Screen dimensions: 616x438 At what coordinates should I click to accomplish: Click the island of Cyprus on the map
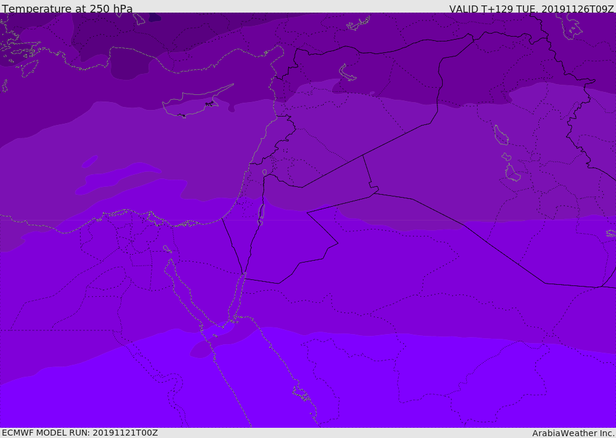point(197,102)
